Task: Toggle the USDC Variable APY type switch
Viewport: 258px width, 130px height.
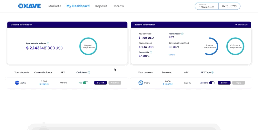Action: [212, 83]
